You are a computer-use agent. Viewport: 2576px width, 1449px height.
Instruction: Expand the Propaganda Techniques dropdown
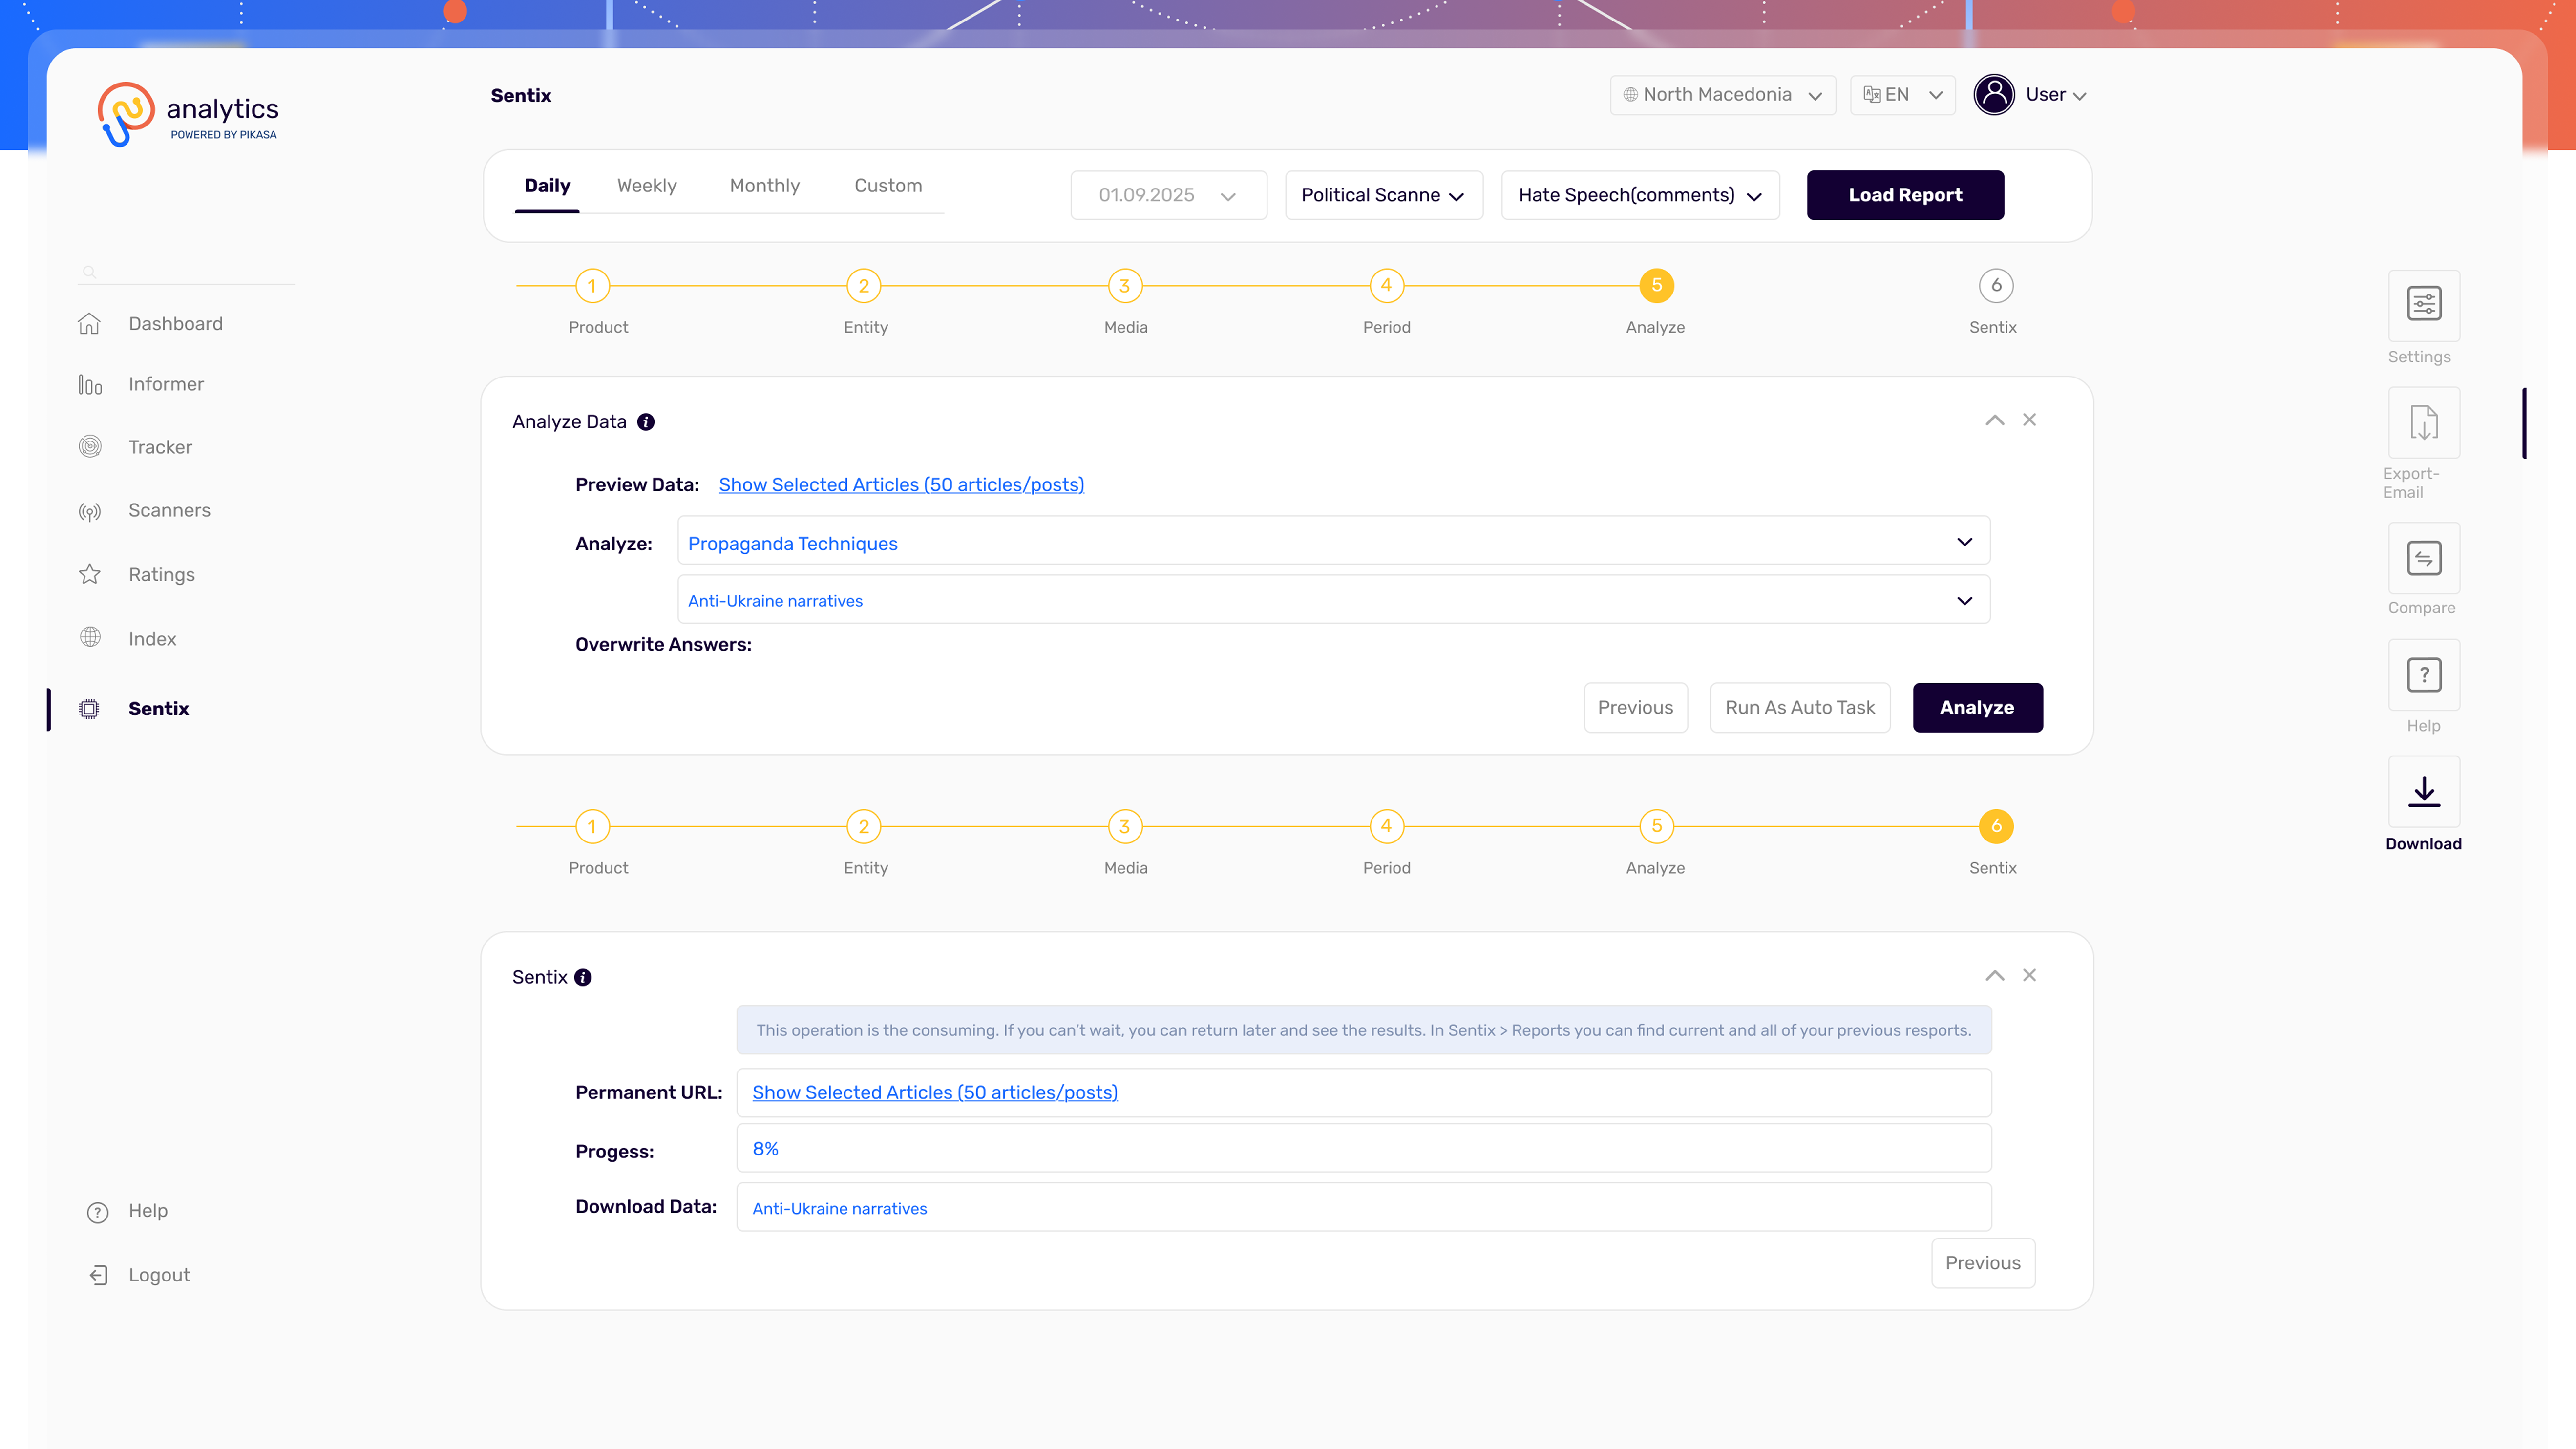(x=1333, y=541)
